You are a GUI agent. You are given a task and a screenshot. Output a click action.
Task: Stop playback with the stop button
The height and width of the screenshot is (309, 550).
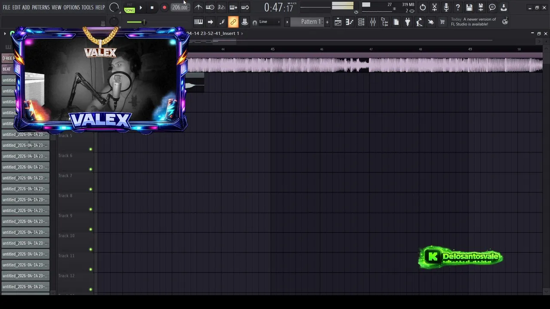[x=152, y=7]
